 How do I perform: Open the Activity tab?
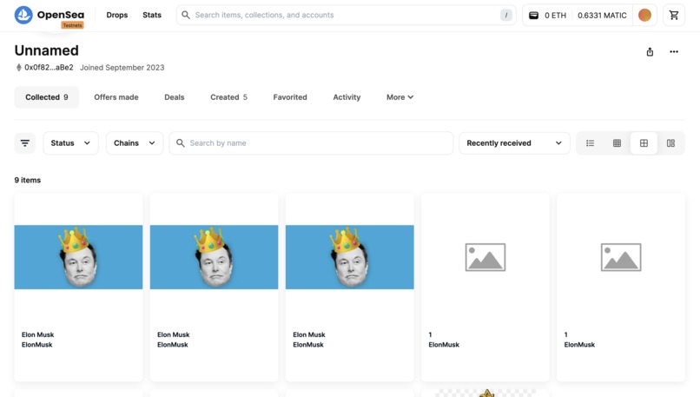pyautogui.click(x=347, y=97)
